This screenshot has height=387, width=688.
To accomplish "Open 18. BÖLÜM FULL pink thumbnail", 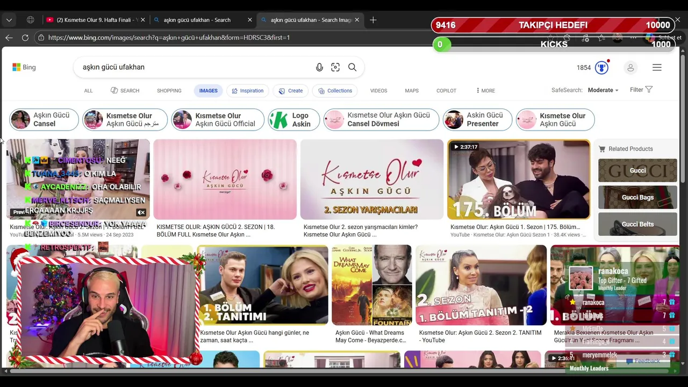I will (225, 179).
